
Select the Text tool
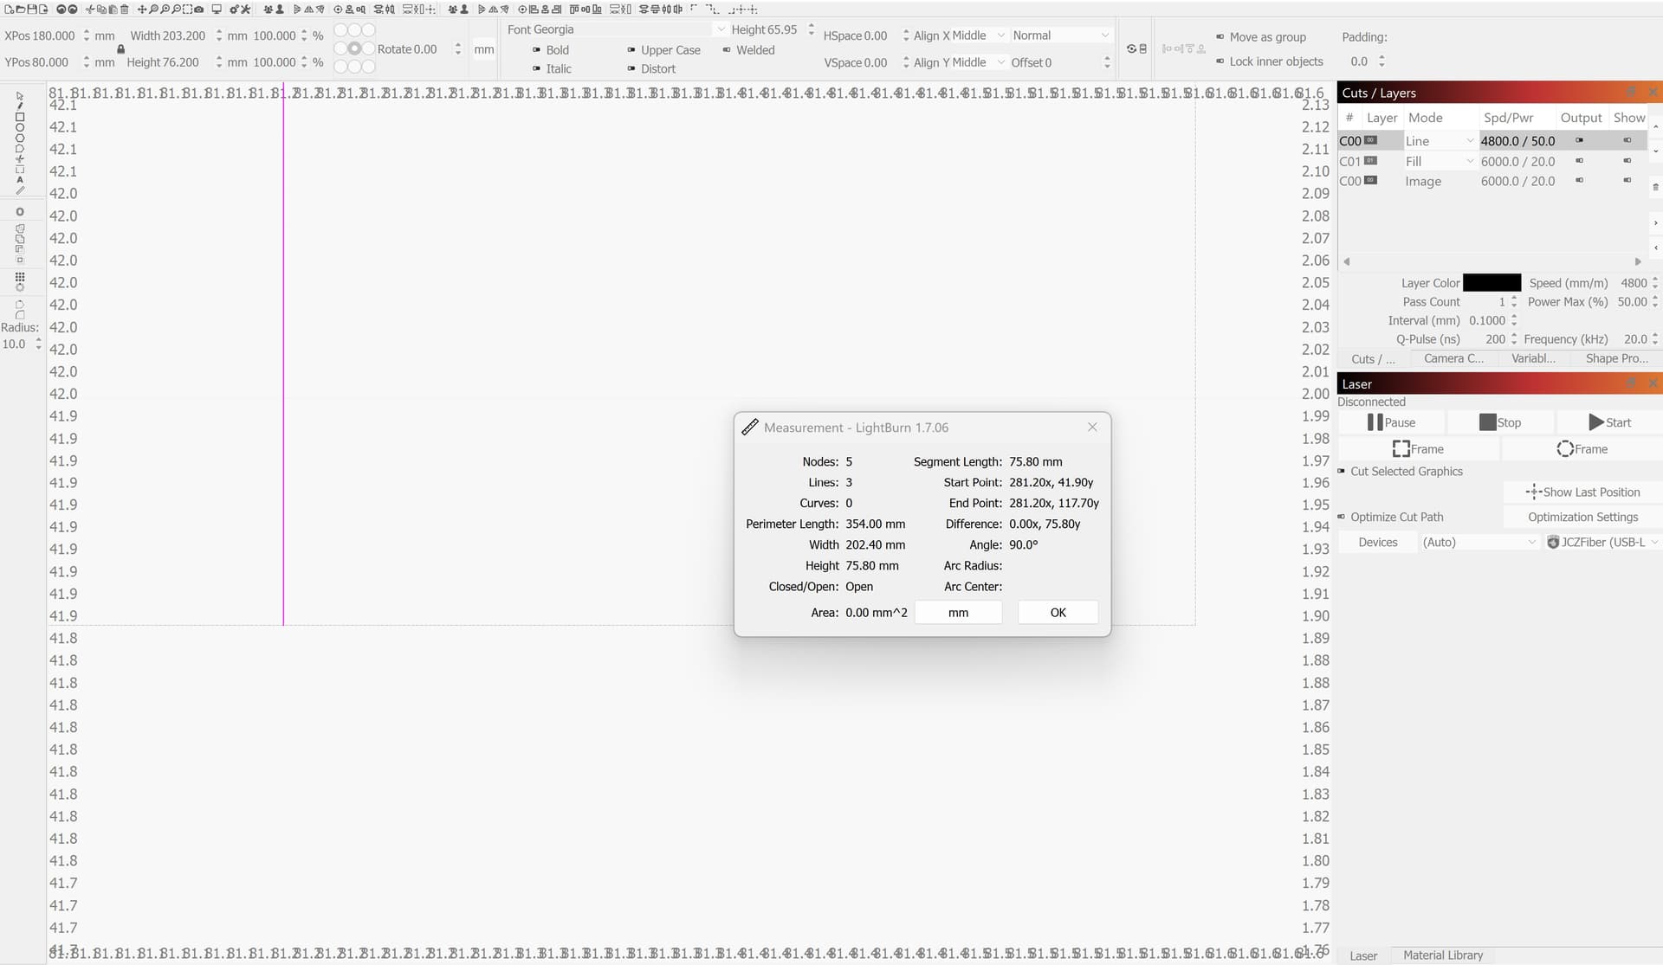pos(19,179)
